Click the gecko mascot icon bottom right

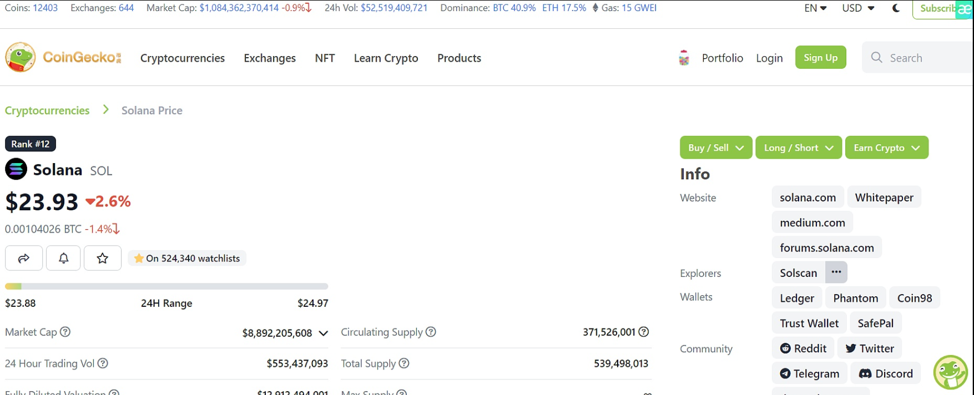coord(950,372)
